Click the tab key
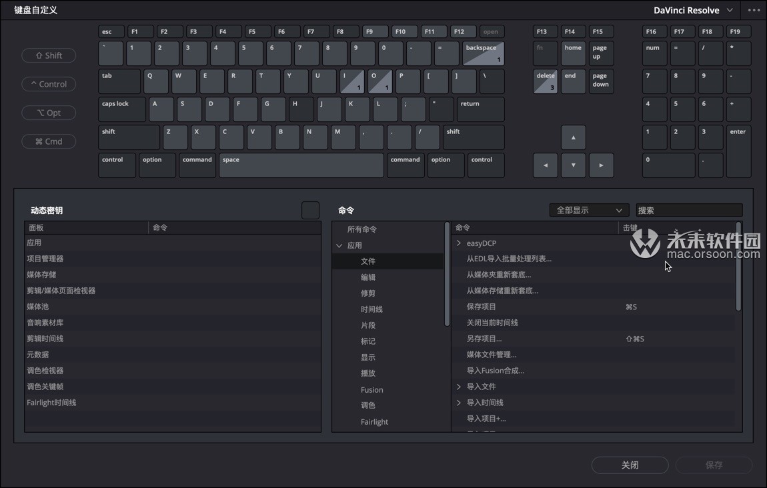The image size is (767, 488). point(119,81)
